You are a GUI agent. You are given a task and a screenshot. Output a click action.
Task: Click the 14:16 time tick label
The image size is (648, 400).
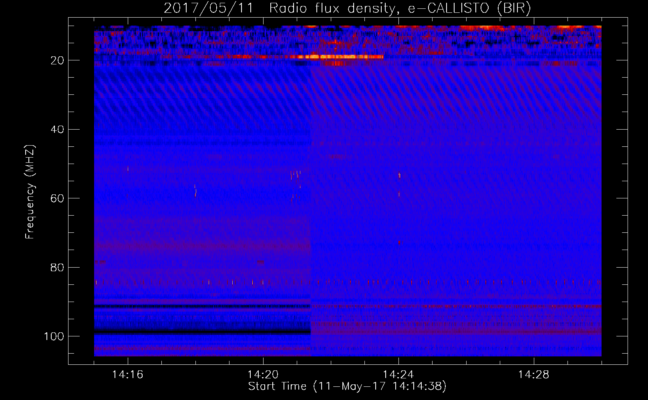[128, 375]
